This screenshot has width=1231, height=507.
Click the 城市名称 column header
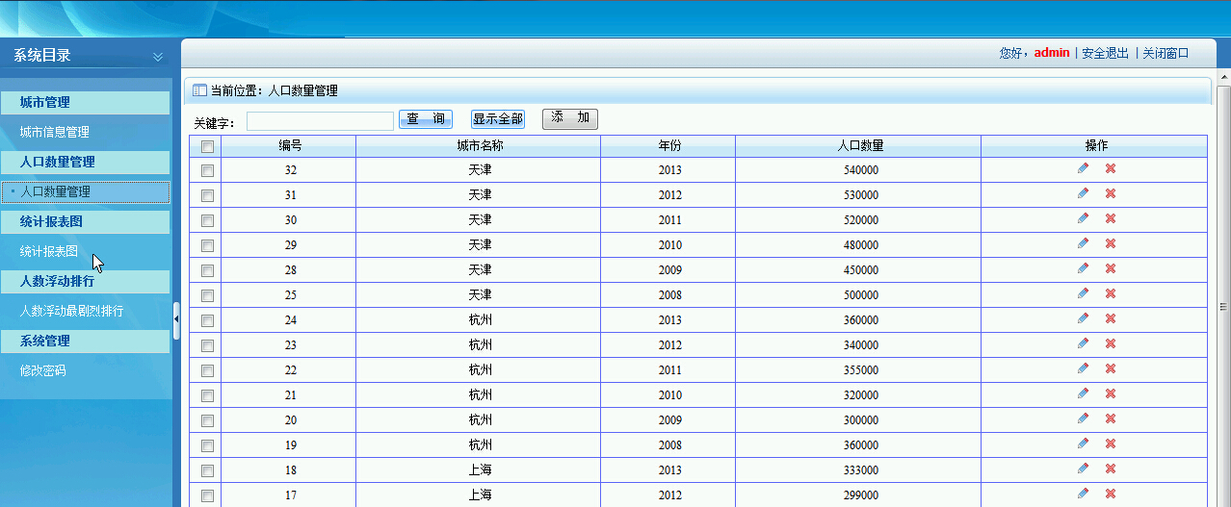[480, 146]
